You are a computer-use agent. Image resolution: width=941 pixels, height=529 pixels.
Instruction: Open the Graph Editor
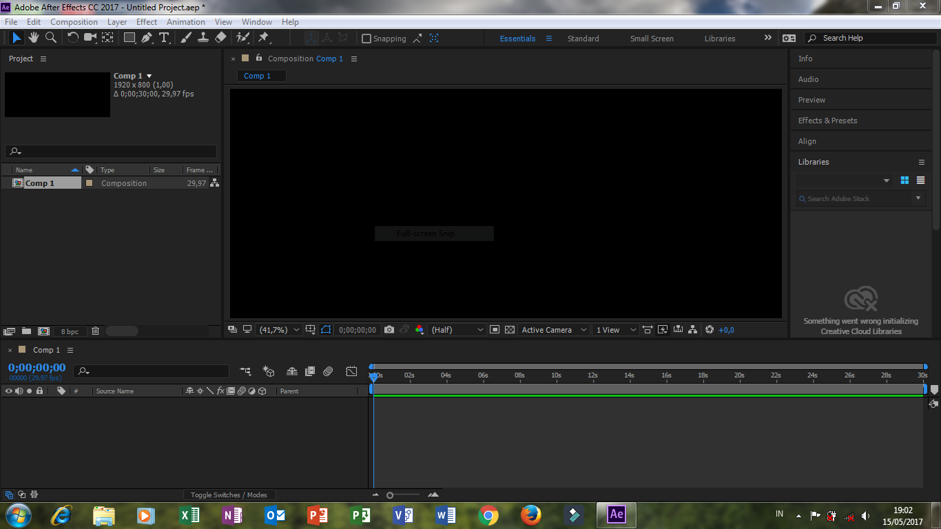pyautogui.click(x=351, y=371)
